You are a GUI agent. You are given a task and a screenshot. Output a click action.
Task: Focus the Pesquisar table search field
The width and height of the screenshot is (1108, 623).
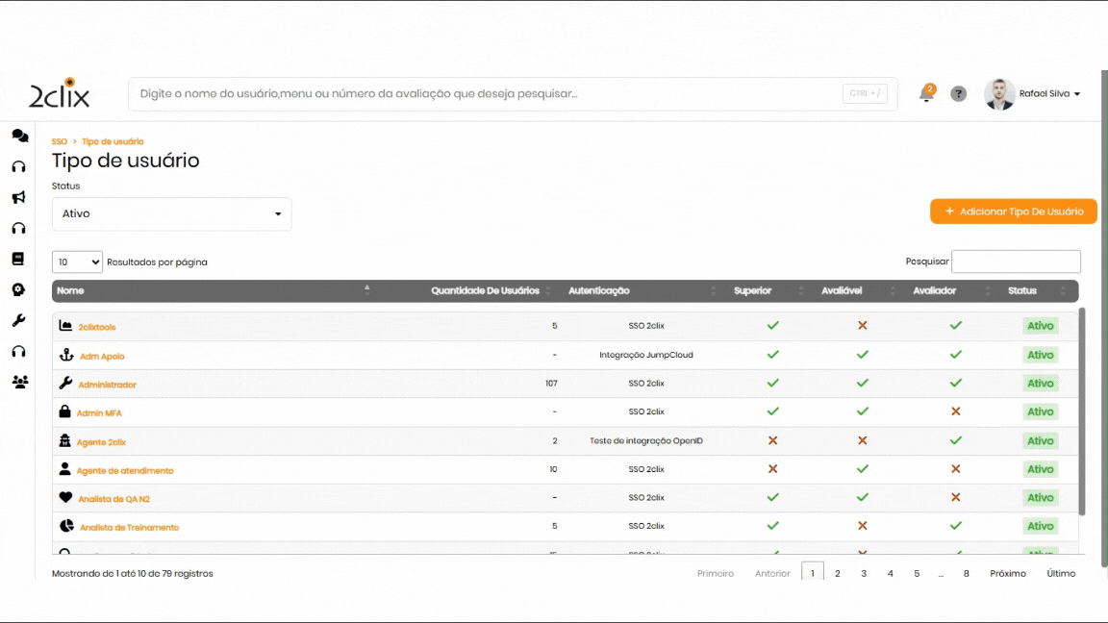tap(1016, 262)
